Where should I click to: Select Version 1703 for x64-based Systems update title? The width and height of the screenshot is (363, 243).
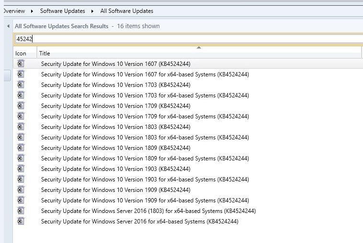pyautogui.click(x=145, y=95)
